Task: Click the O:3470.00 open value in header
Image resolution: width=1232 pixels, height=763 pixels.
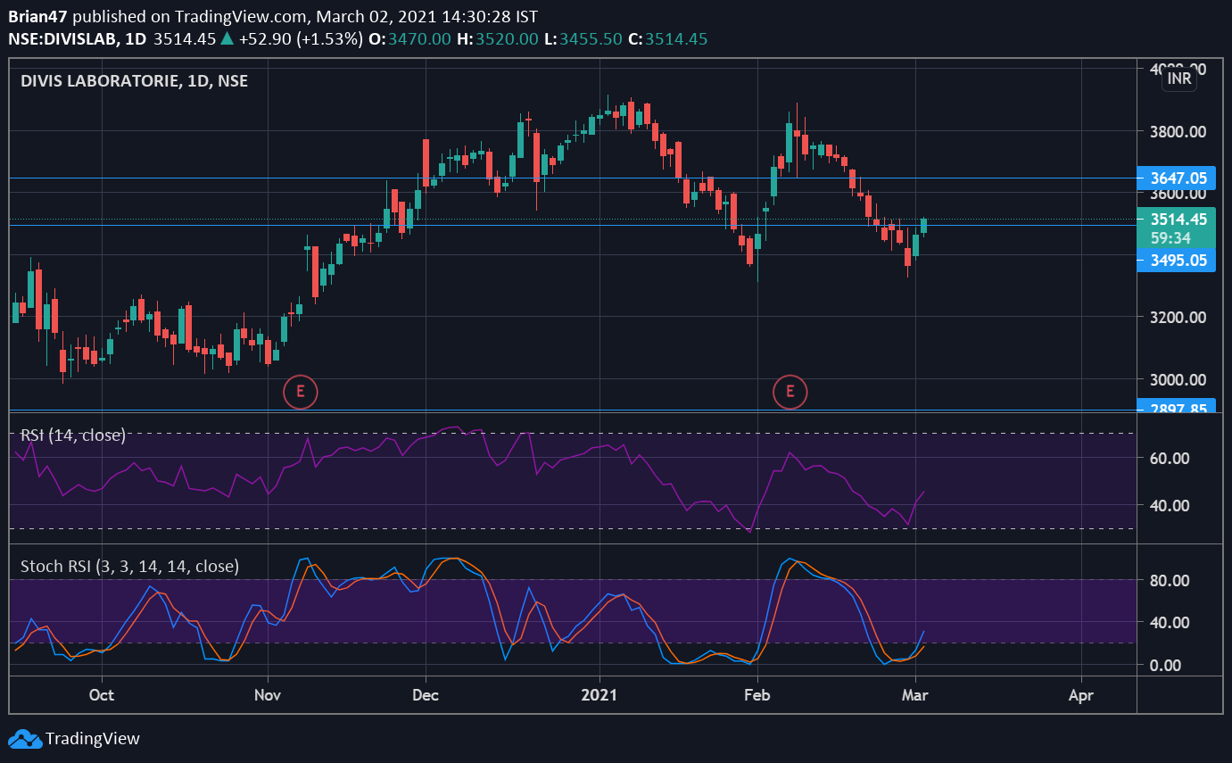Action: click(x=409, y=38)
